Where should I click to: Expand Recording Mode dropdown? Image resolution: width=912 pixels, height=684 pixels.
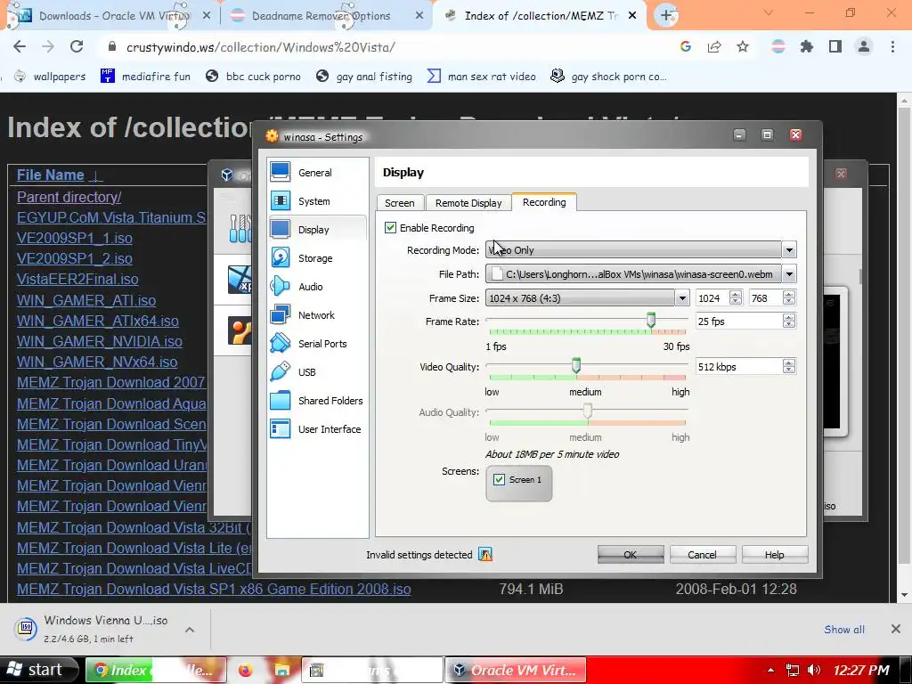click(x=789, y=250)
